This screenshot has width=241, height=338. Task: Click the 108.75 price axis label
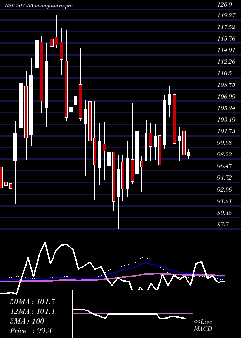point(226,85)
